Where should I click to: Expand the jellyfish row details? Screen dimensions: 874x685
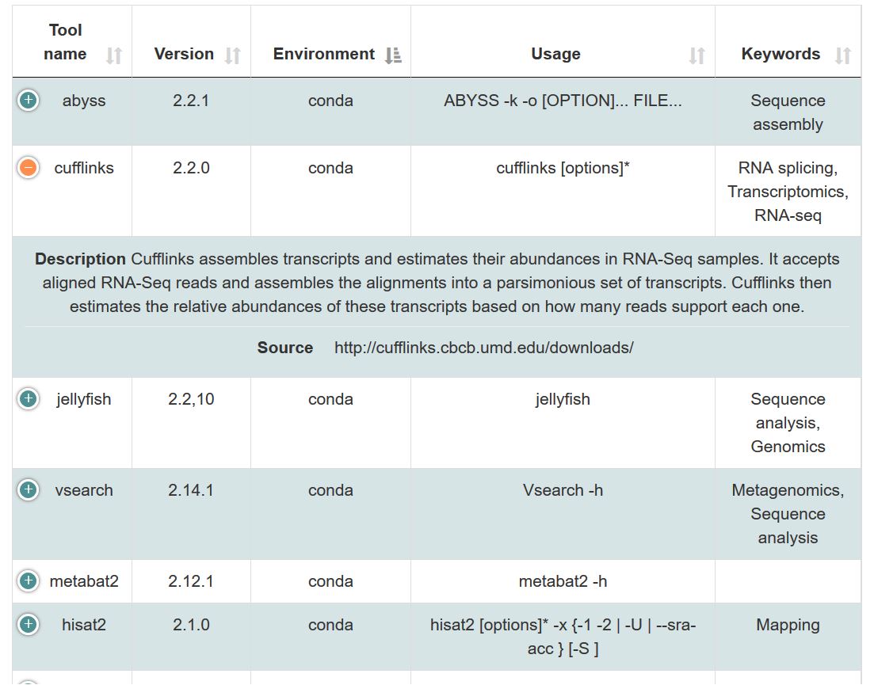(29, 399)
